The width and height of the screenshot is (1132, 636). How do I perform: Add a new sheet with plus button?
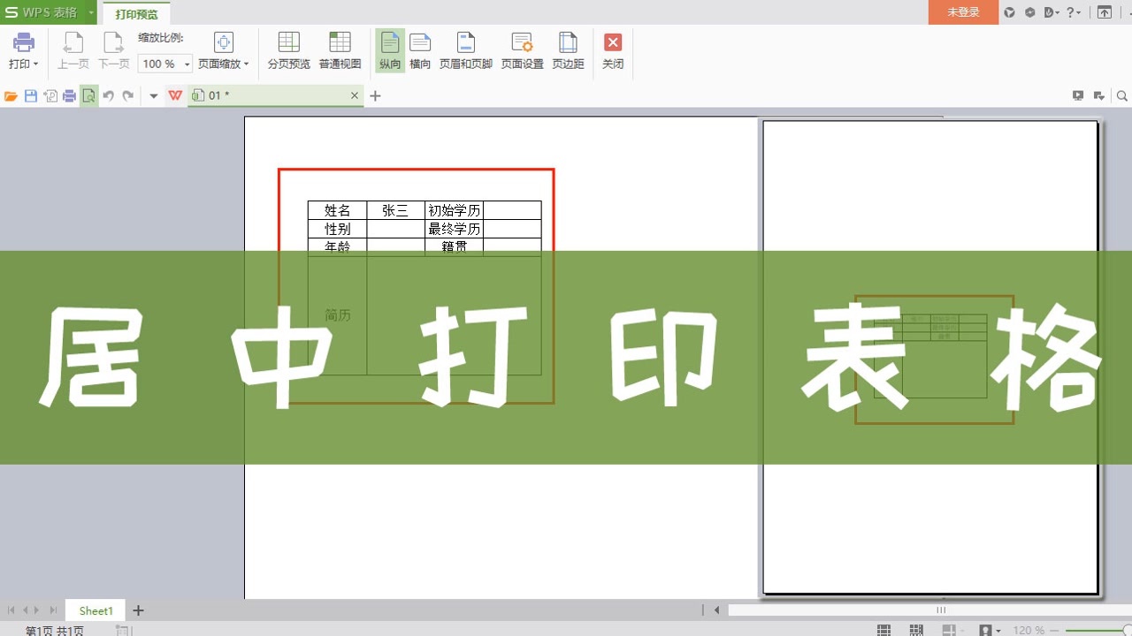tap(138, 610)
